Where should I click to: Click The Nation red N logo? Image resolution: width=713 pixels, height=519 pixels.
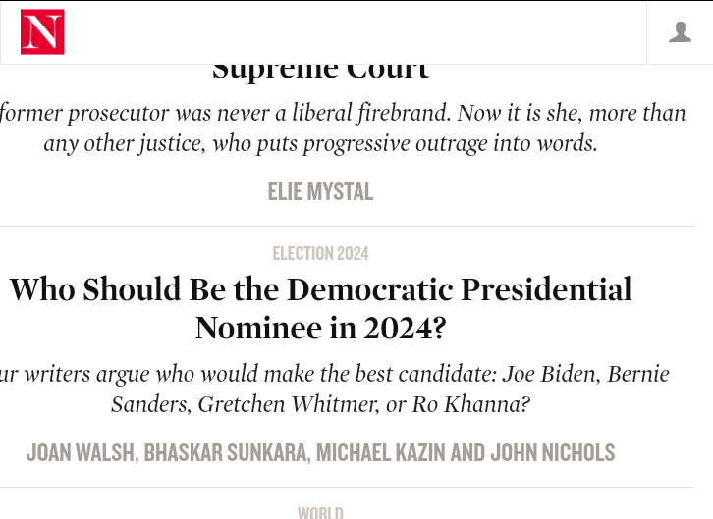(x=42, y=32)
